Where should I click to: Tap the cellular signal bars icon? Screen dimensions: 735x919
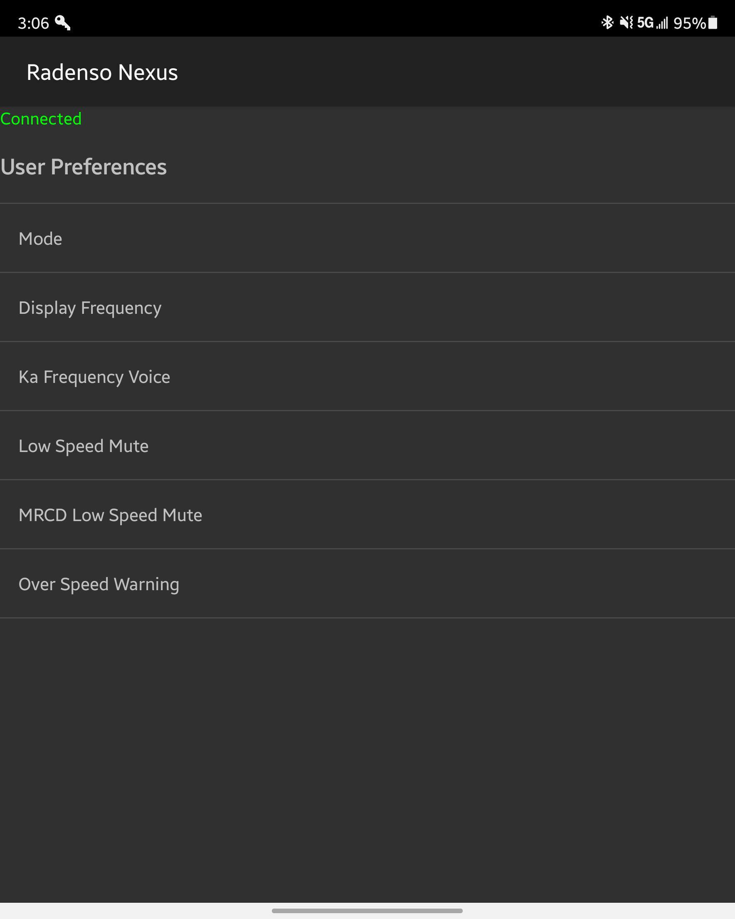coord(662,23)
